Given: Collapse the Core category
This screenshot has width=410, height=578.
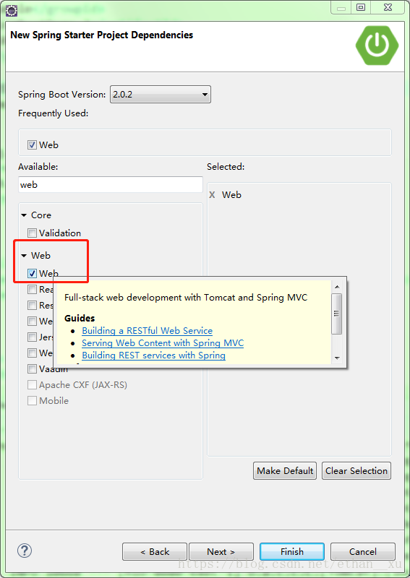Looking at the screenshot, I should (24, 215).
